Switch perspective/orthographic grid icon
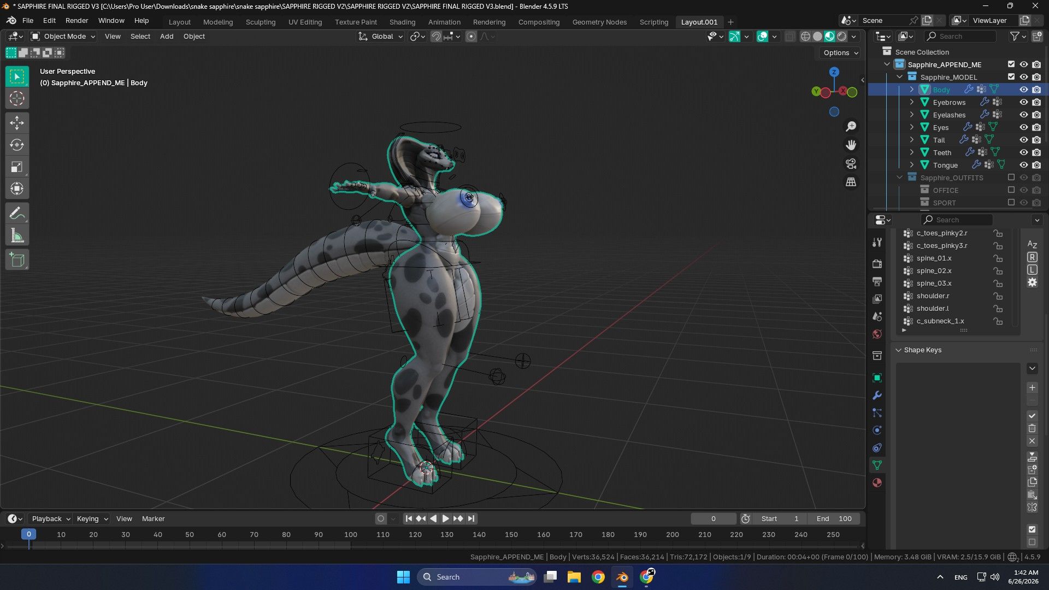1049x590 pixels. click(x=851, y=182)
